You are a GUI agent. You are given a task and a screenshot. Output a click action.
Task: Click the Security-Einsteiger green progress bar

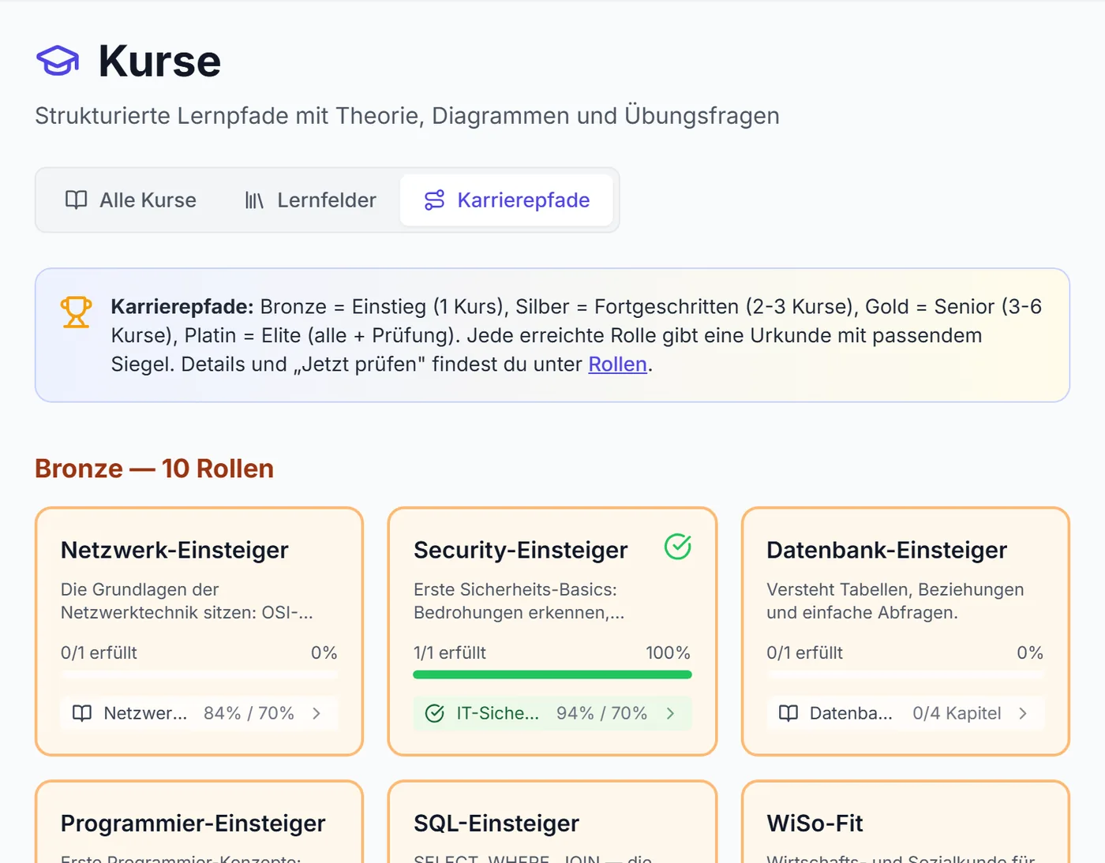552,674
